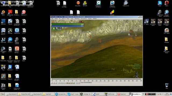Screen dimensions: 172x96
Task: Select the Maxthon 3 browser desktop icon
Action: tap(10, 40)
